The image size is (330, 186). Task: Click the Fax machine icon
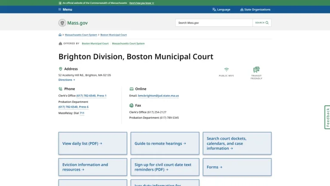(x=131, y=105)
